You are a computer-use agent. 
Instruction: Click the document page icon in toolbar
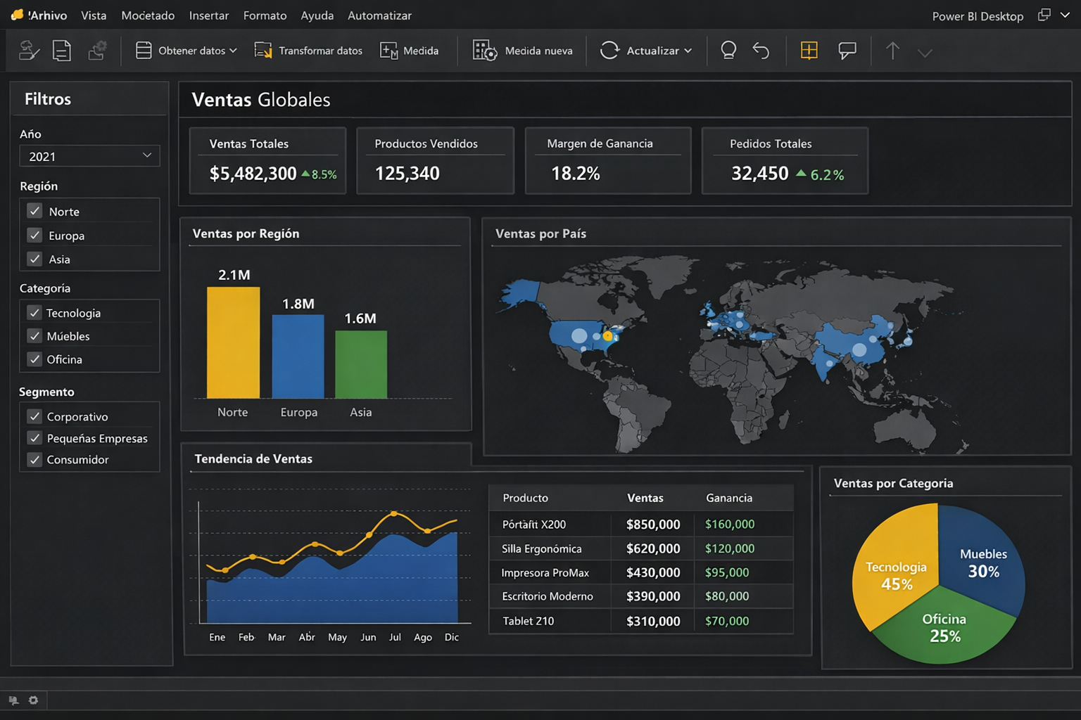coord(62,51)
